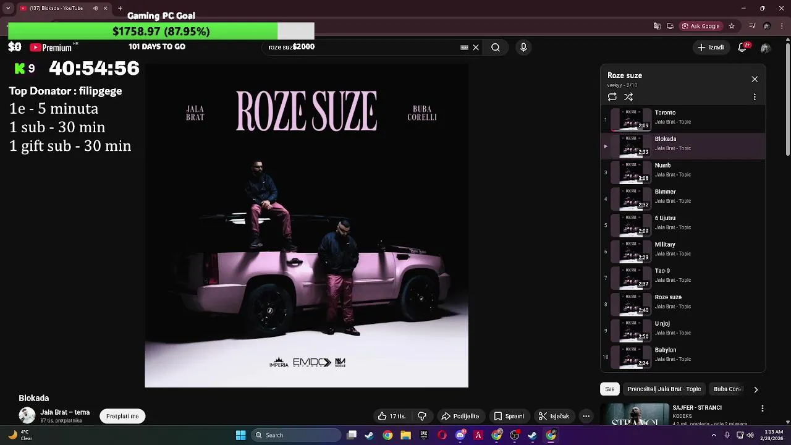Play Babylon in the playlist

pyautogui.click(x=683, y=357)
